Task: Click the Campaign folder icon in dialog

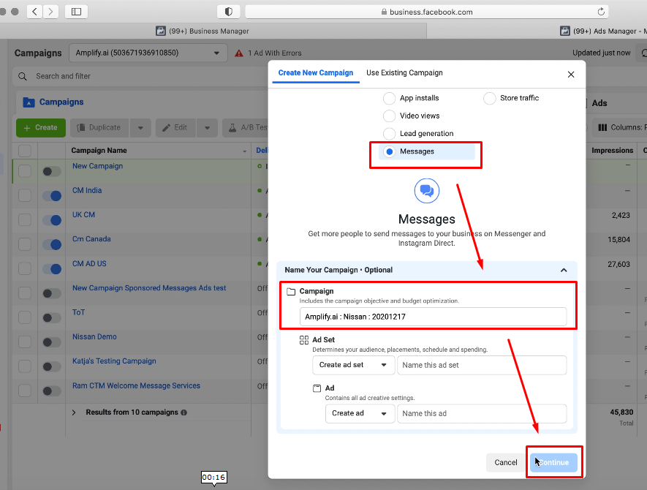Action: tap(291, 292)
